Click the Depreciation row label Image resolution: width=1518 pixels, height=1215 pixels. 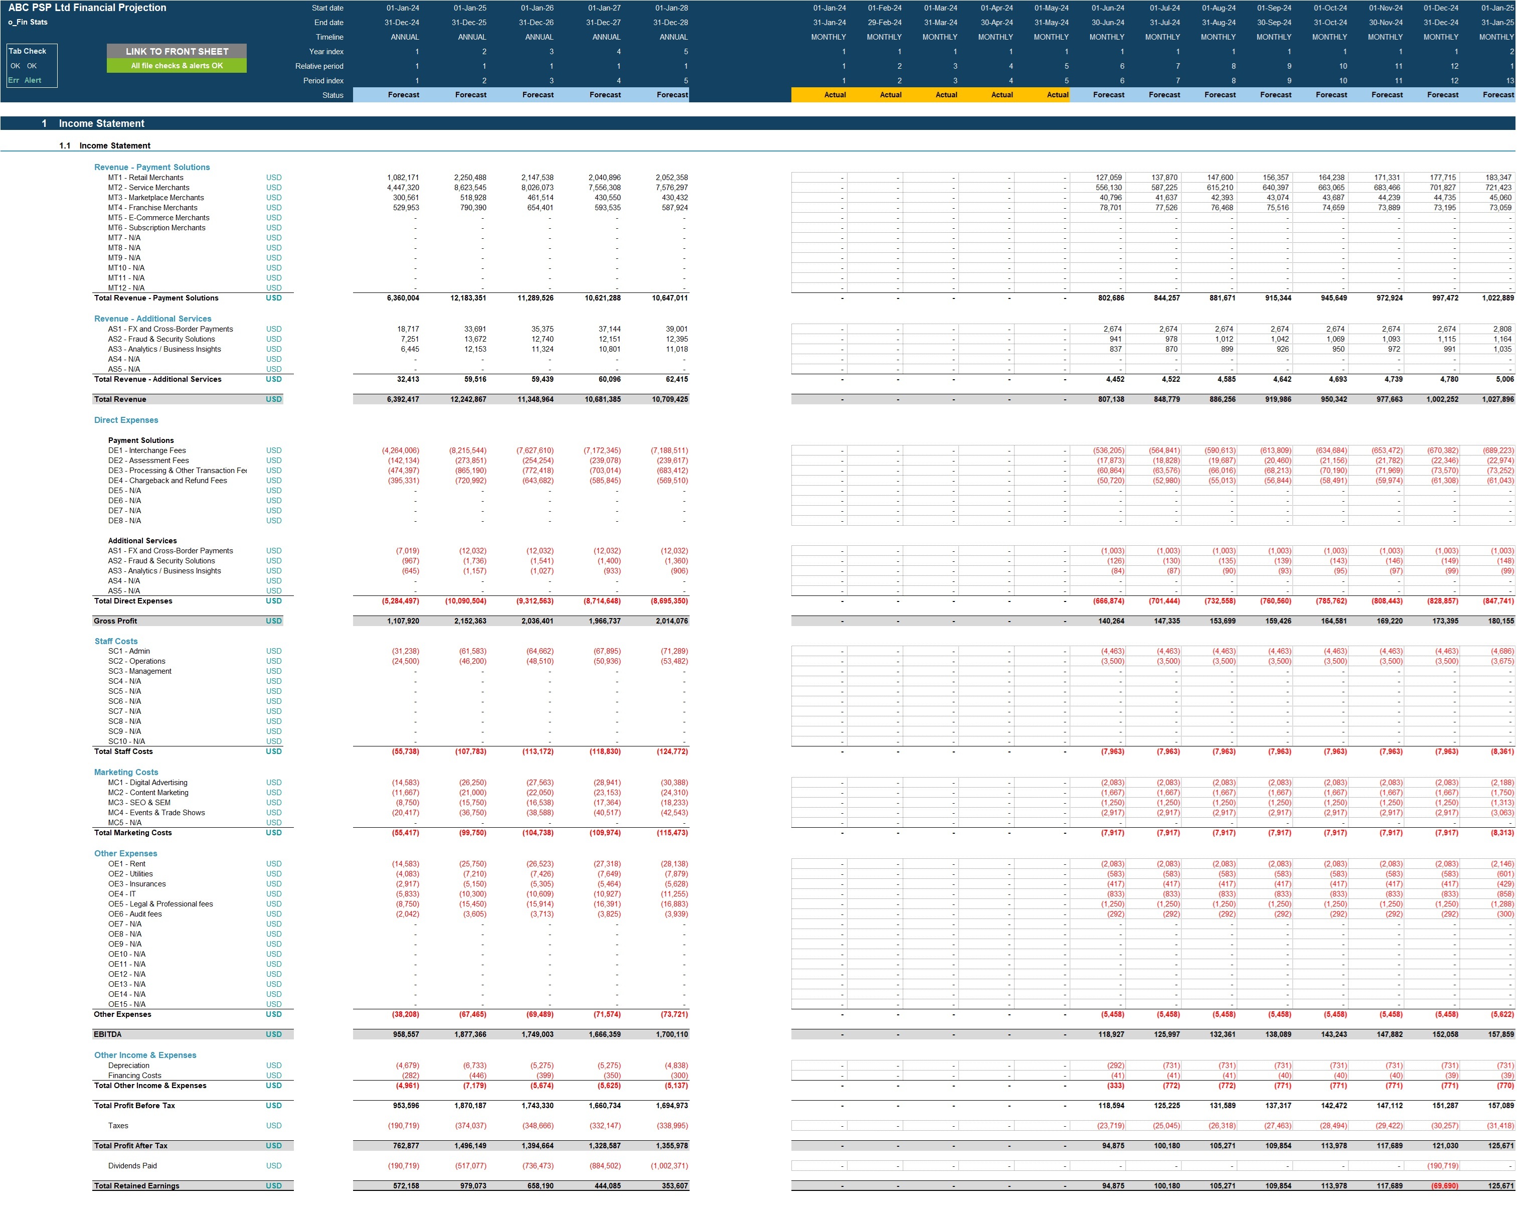tap(129, 1066)
